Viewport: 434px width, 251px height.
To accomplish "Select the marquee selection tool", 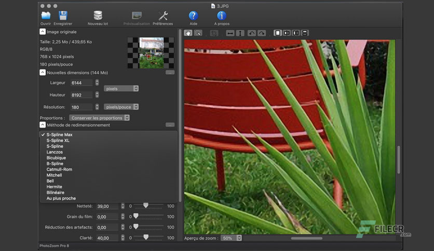I will coord(198,33).
